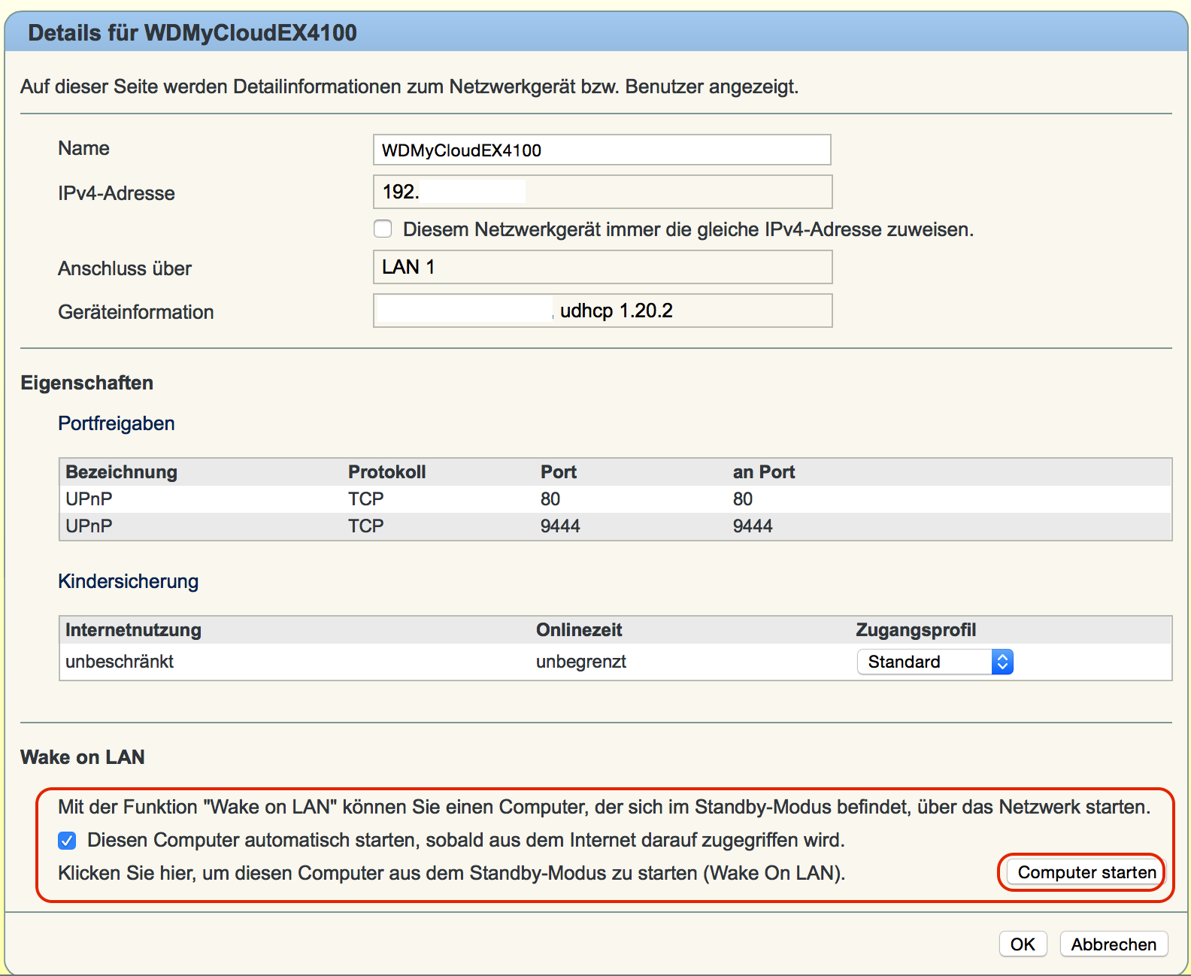Click the Computer starten button
This screenshot has height=976, width=1191.
point(1086,872)
